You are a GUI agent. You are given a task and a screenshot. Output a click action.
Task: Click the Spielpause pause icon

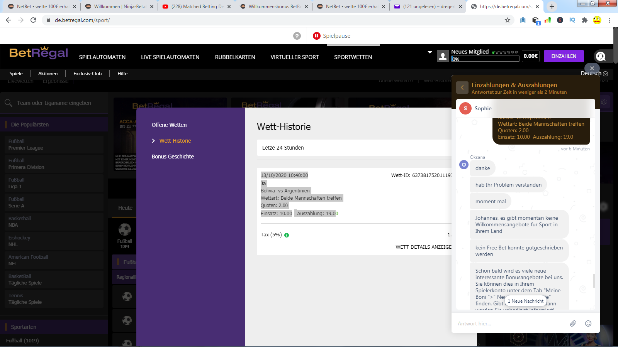[x=317, y=36]
